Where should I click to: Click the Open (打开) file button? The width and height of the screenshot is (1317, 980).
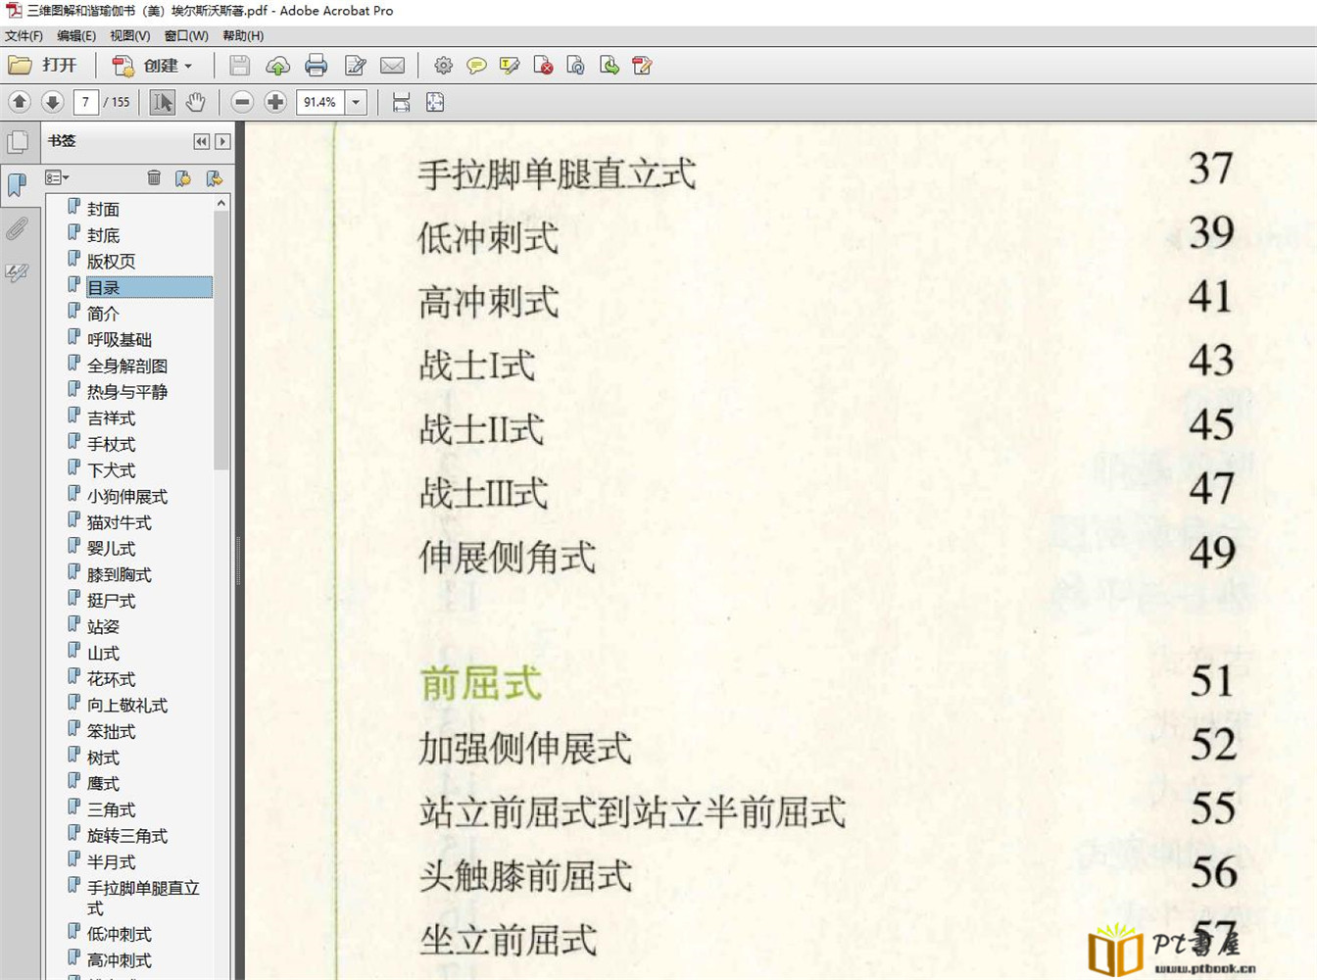click(x=43, y=66)
